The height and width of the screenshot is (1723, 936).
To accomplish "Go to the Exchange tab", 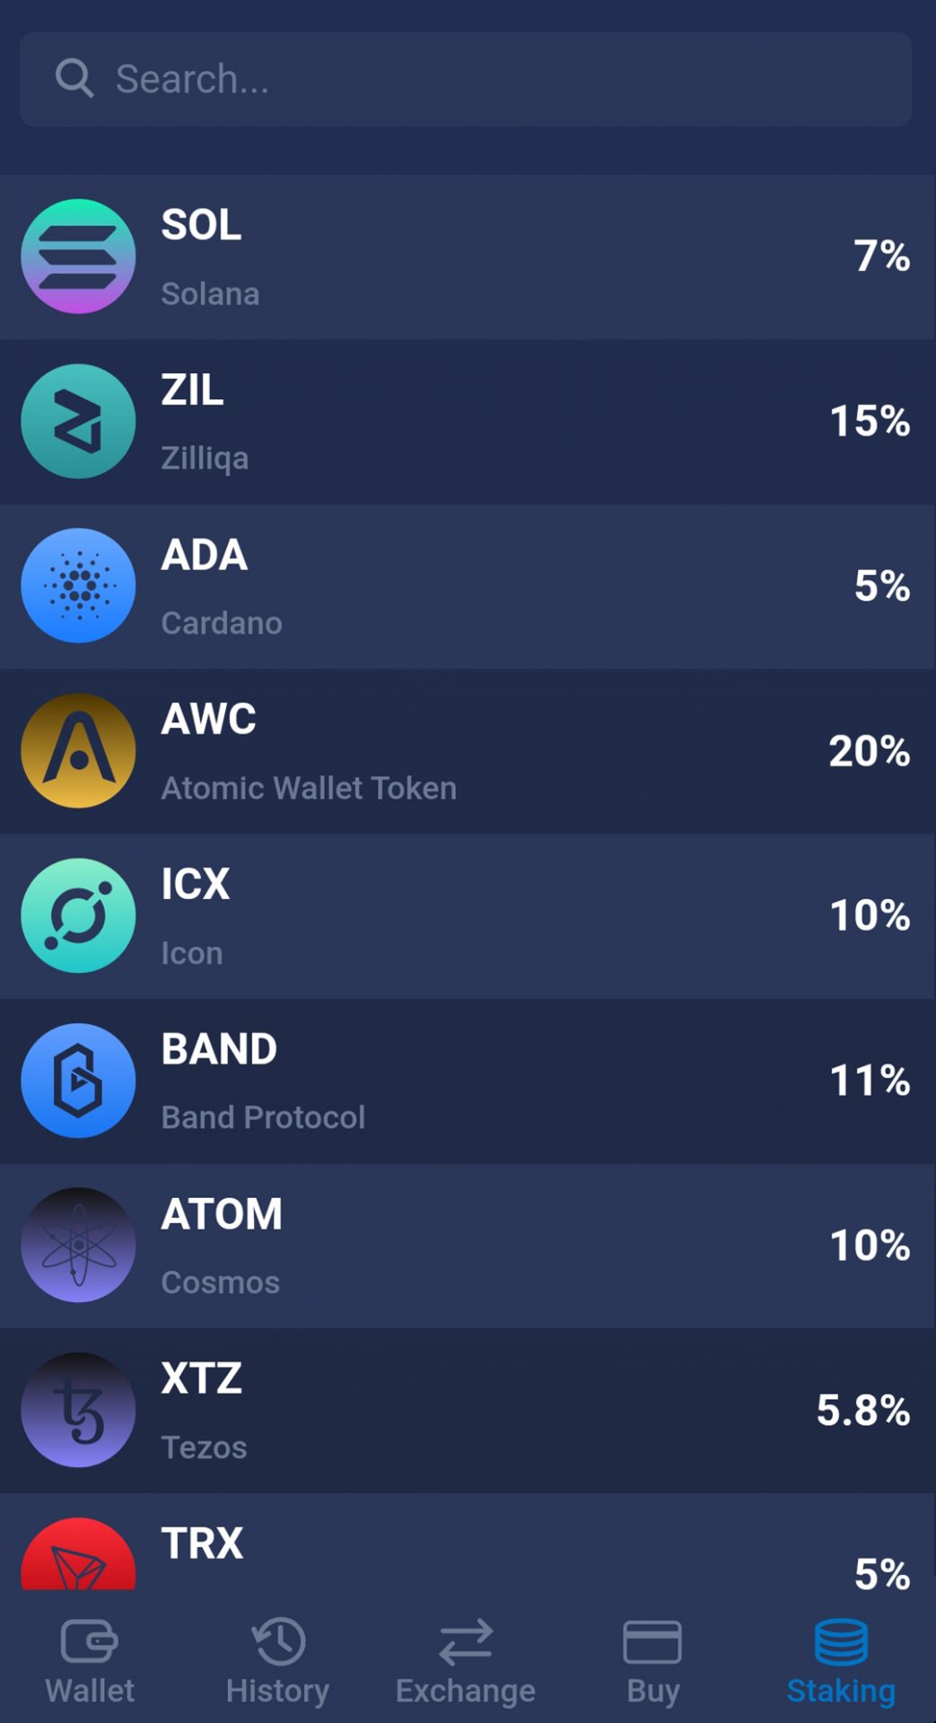I will [x=466, y=1660].
